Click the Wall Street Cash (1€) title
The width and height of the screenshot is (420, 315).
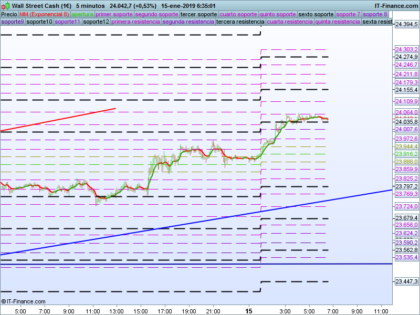click(x=42, y=6)
